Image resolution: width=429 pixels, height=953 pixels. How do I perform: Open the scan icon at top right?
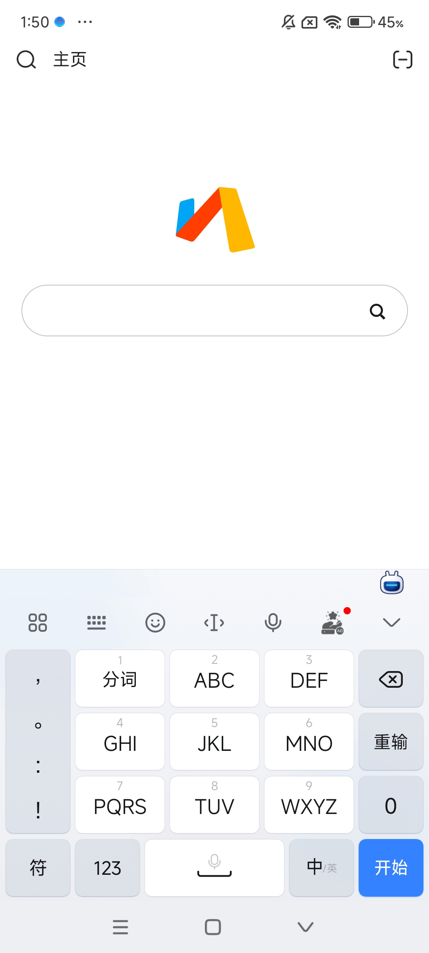coord(402,60)
